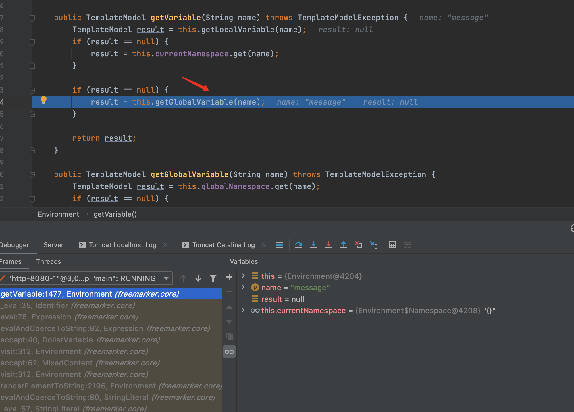Collapse getGlobalVariable method fold marker

coord(32,175)
